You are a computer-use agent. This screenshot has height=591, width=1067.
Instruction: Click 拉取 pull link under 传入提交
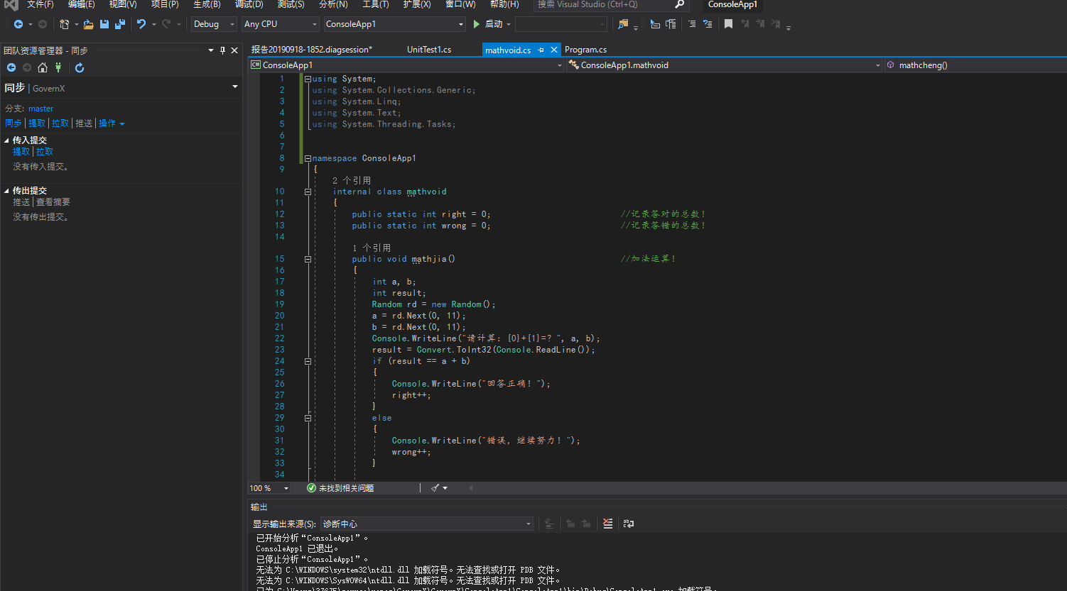pos(45,152)
